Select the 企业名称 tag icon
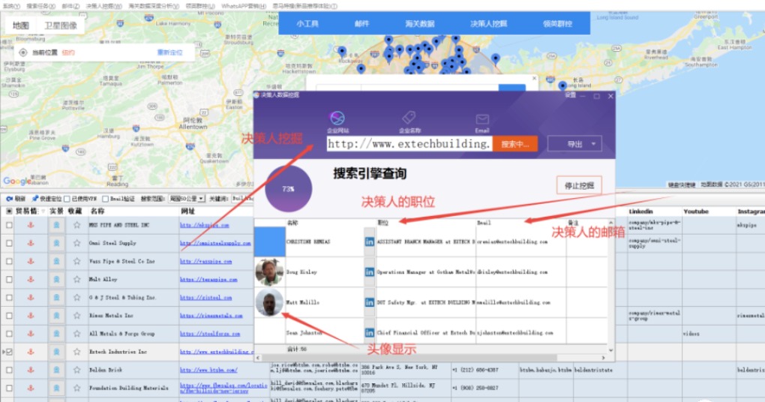 [409, 118]
